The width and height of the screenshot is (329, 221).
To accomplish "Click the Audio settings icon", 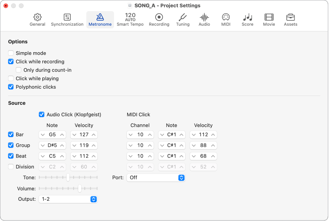I will tap(204, 19).
